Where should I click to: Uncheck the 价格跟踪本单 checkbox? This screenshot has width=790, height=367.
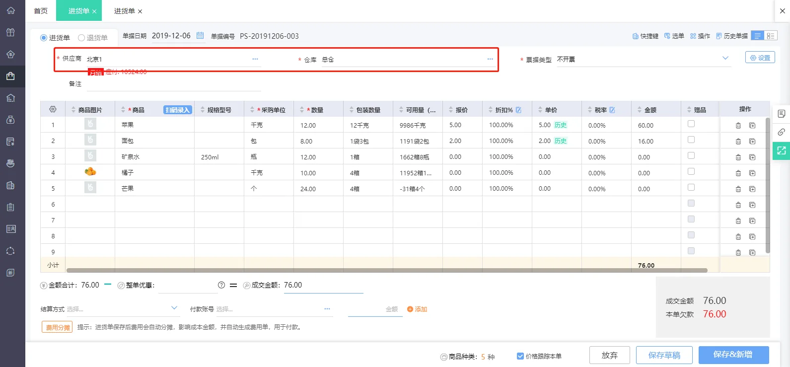[x=520, y=356]
